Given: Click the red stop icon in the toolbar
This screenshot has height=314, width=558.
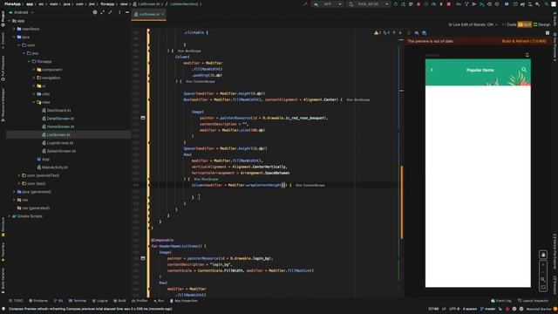Looking at the screenshot, I should click(x=449, y=4).
